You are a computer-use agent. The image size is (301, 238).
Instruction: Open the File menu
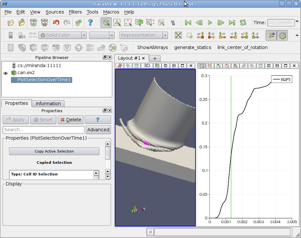click(8, 12)
